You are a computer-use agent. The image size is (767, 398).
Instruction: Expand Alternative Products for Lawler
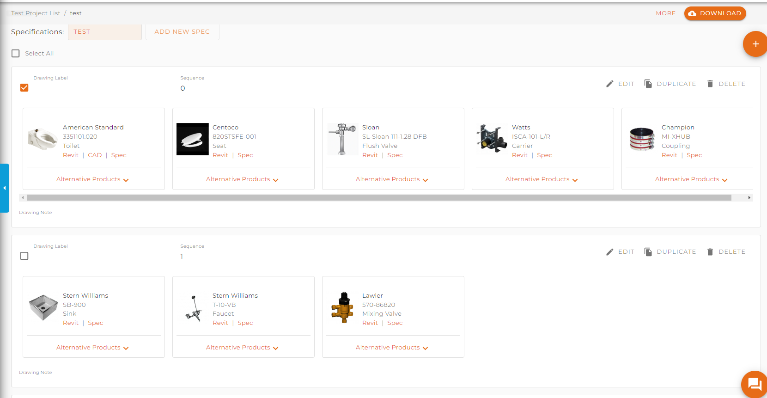[392, 348]
